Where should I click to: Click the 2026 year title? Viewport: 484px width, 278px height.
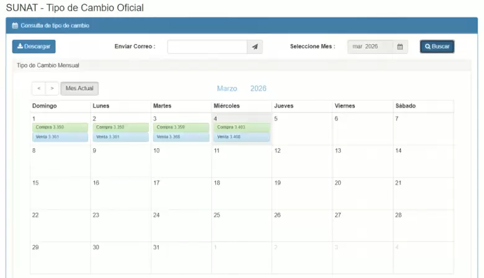[x=258, y=89]
